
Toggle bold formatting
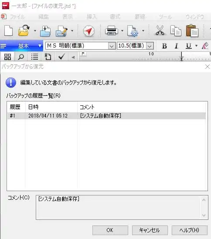click(x=164, y=46)
